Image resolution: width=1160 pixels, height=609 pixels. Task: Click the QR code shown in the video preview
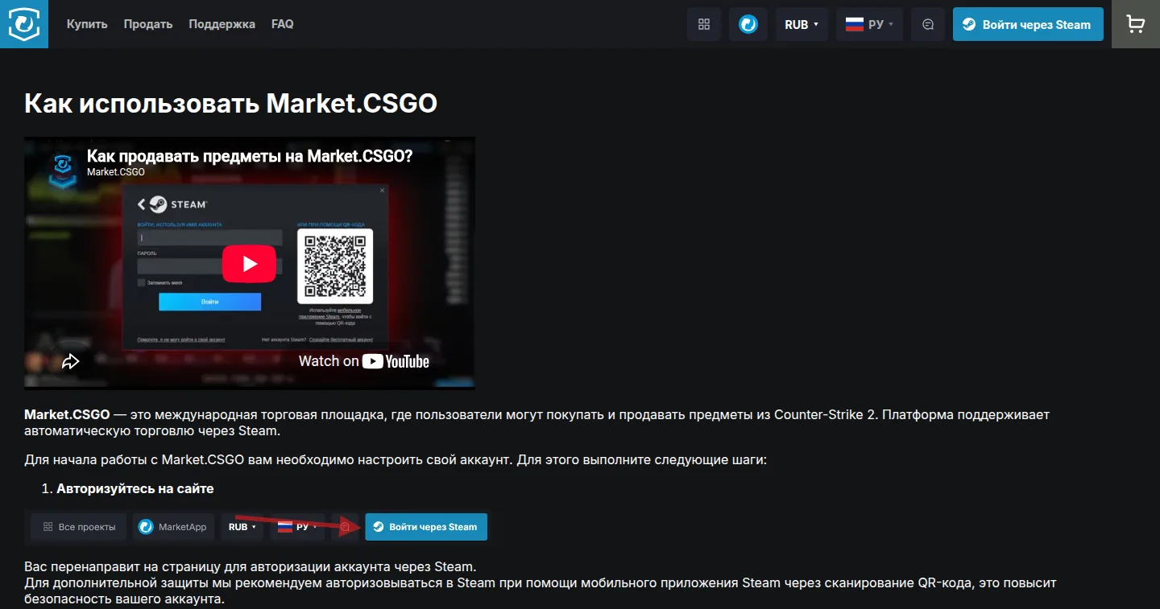(335, 266)
